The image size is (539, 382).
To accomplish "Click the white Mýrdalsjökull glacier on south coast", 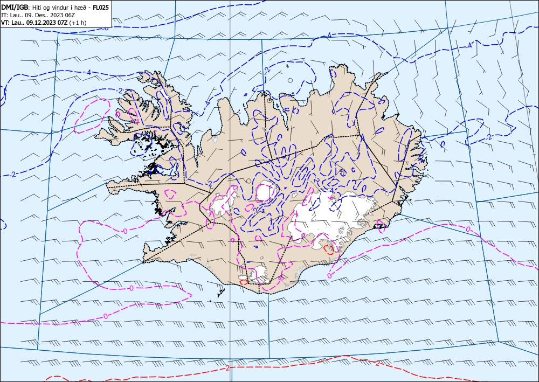I will (260, 275).
